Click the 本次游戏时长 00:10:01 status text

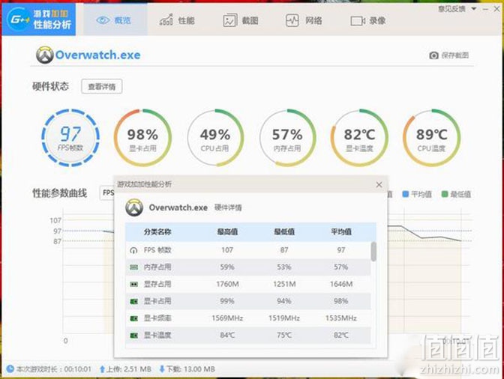54,369
